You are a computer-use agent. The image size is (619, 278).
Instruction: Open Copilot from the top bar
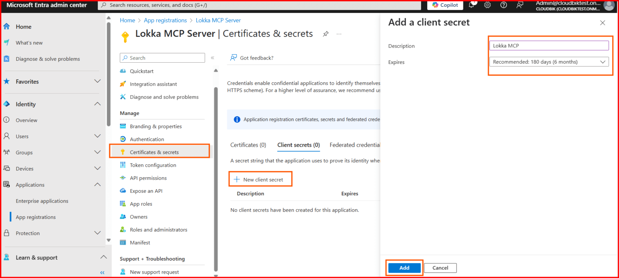pos(445,5)
